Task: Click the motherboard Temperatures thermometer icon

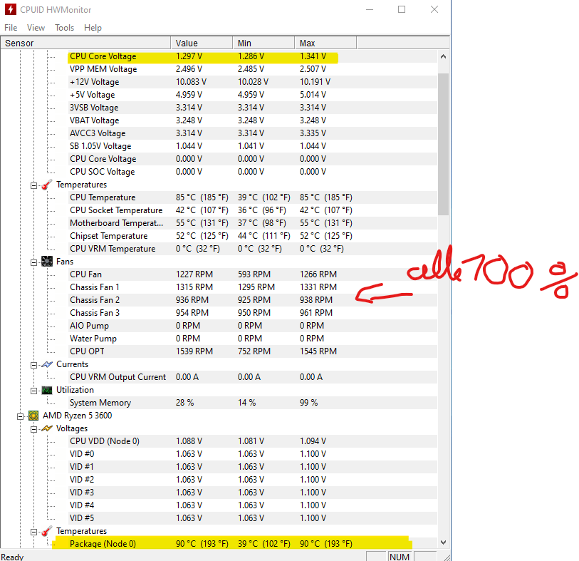Action: tap(47, 185)
